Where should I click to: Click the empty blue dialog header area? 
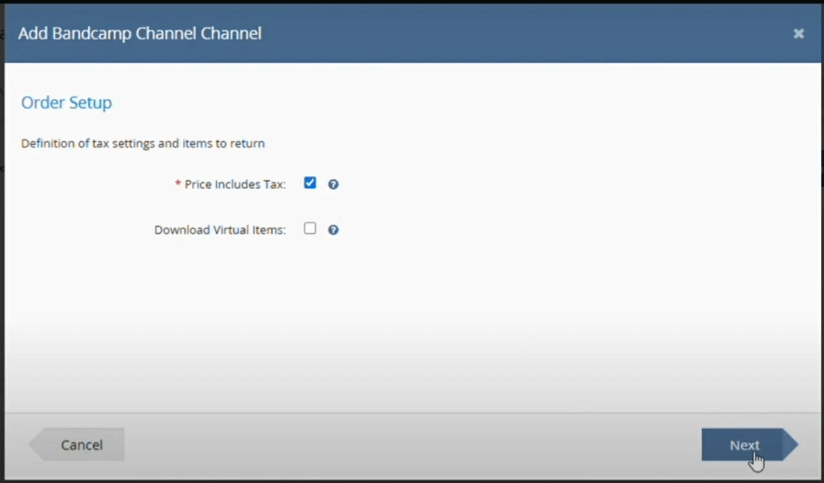[517, 34]
